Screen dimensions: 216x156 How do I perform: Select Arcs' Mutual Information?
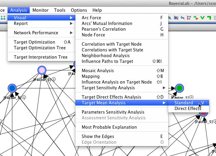click(122, 23)
